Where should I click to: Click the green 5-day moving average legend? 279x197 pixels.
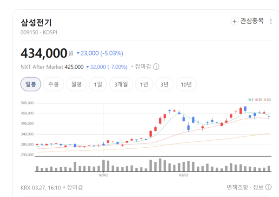[x=251, y=100]
